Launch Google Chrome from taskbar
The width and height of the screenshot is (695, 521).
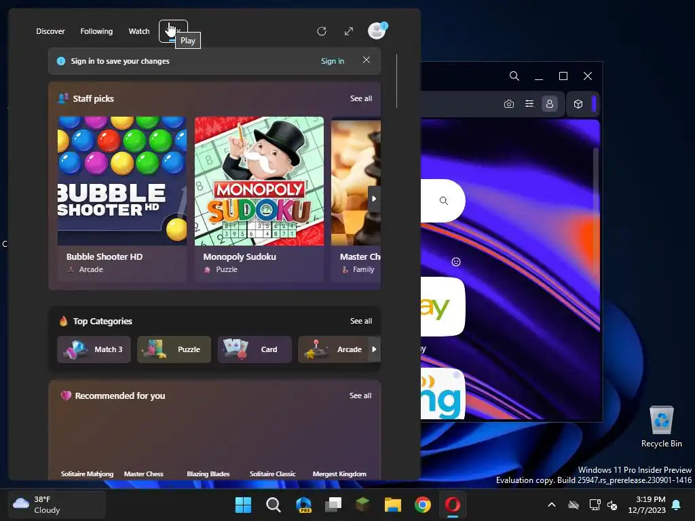click(x=423, y=505)
